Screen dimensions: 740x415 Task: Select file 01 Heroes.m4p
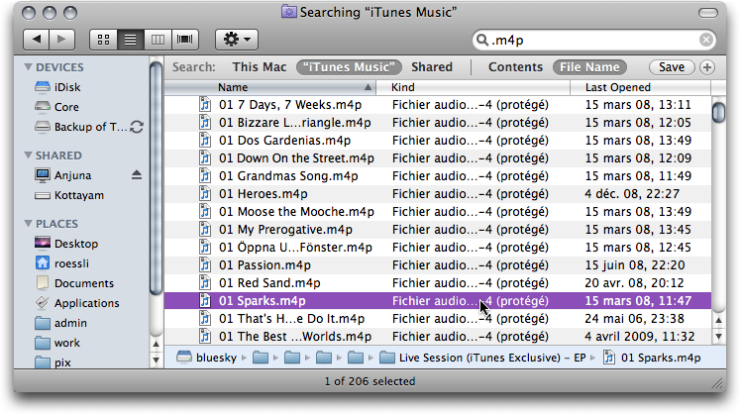click(x=438, y=194)
